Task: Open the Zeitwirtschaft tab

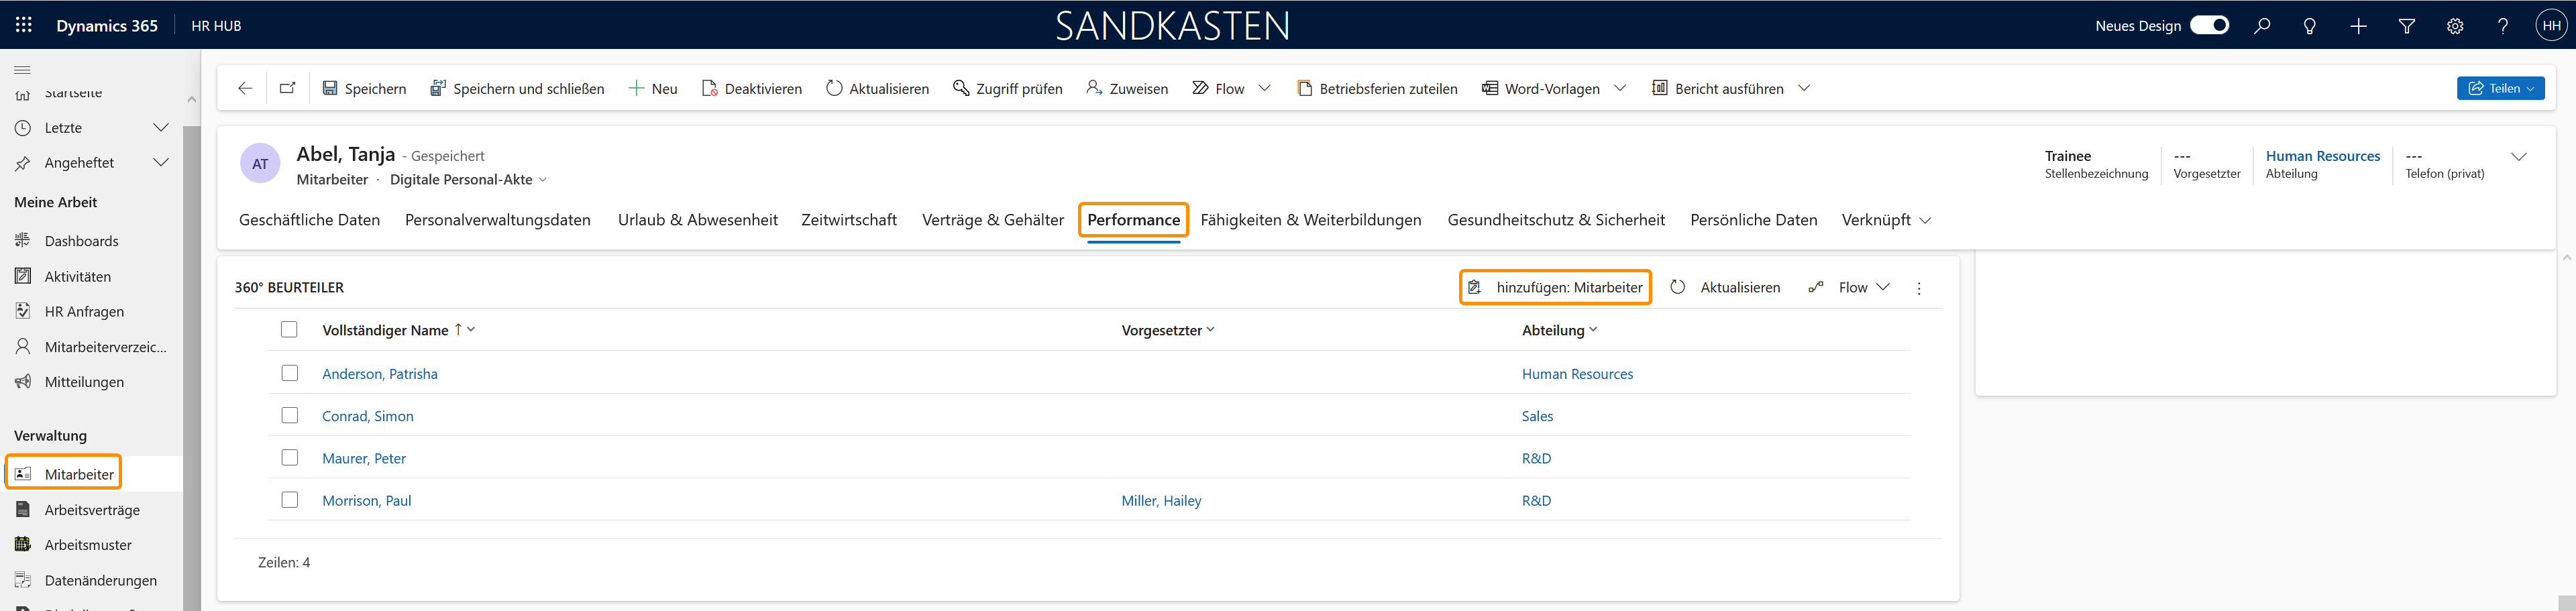Action: tap(848, 220)
